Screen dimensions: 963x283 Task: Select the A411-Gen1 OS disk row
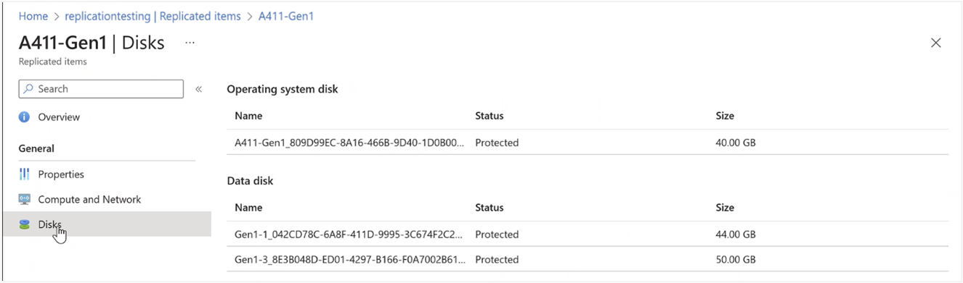coord(588,143)
